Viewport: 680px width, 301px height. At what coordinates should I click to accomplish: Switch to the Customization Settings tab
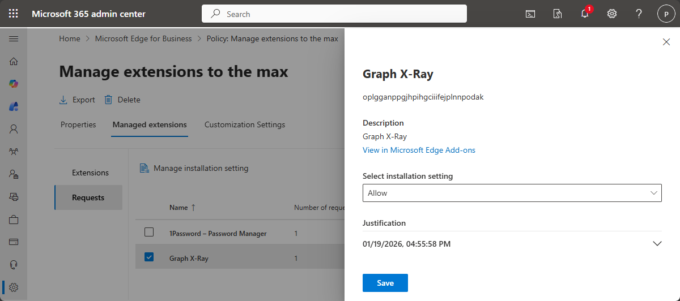tap(245, 124)
